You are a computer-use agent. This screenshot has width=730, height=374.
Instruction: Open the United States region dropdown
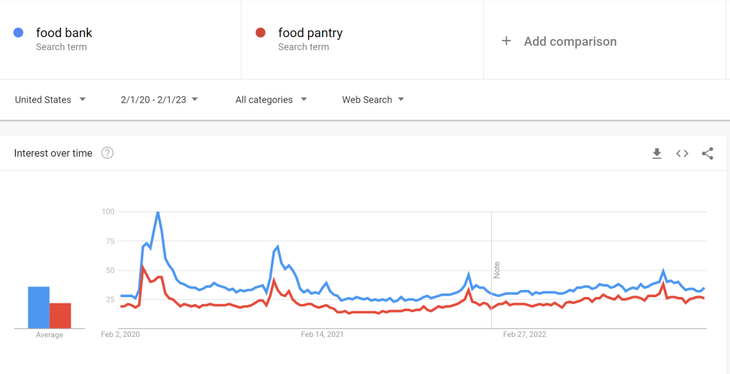[50, 100]
